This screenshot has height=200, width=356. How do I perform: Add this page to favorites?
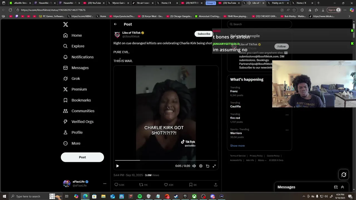click(294, 10)
